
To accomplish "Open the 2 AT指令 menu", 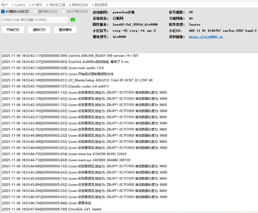I will [x=36, y=5].
